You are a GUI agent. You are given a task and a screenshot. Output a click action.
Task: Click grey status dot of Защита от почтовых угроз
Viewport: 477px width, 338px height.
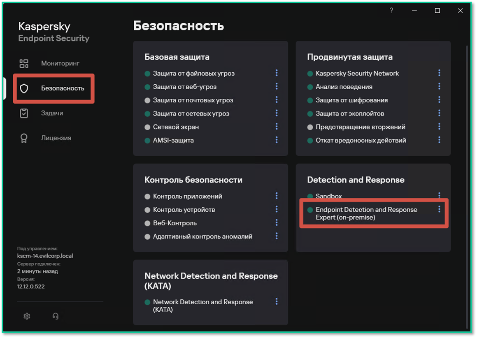pos(147,100)
